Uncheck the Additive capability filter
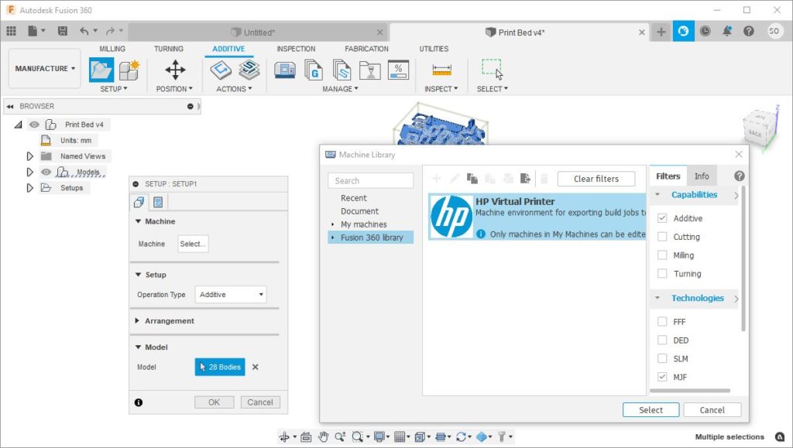 point(662,219)
